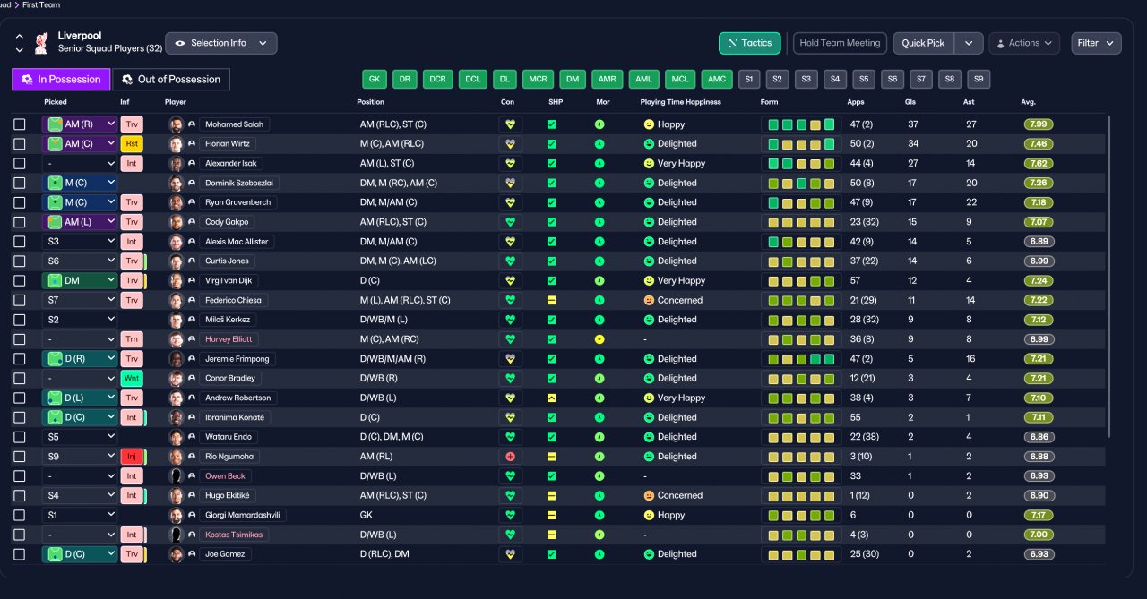Click Conor Bradley's Wnt status badge
1147x599 pixels.
click(132, 379)
